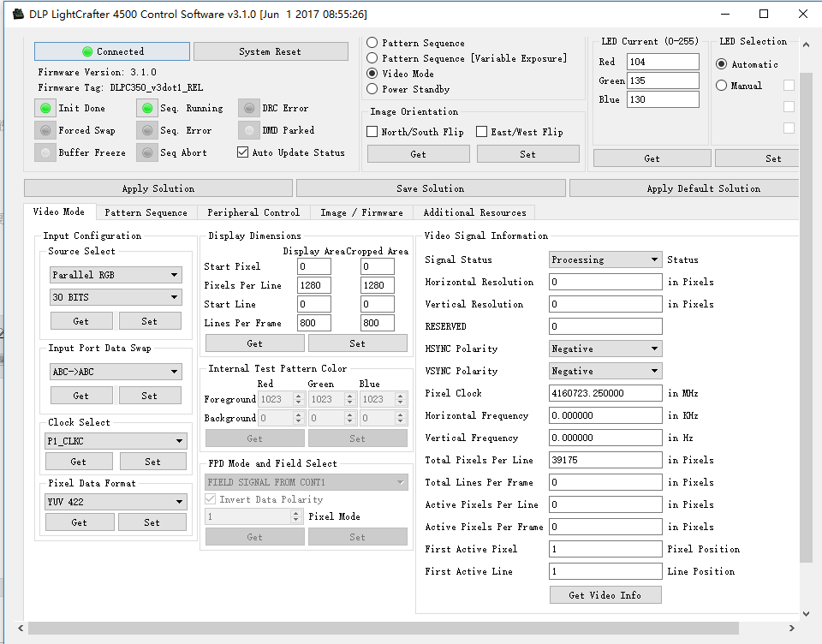Screen dimensions: 822x644
Task: Expand the P1_CLKC clock select dropdown
Action: click(116, 441)
